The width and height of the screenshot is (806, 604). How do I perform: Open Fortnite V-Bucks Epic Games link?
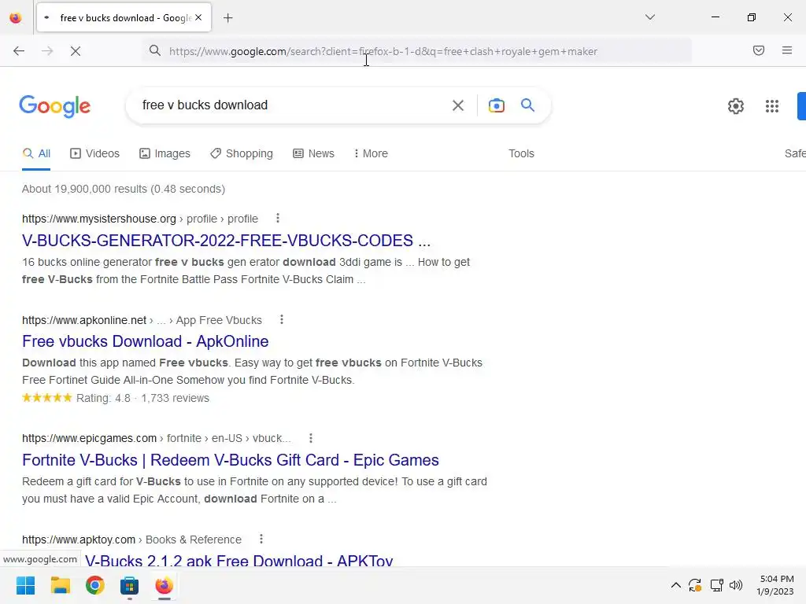point(231,460)
